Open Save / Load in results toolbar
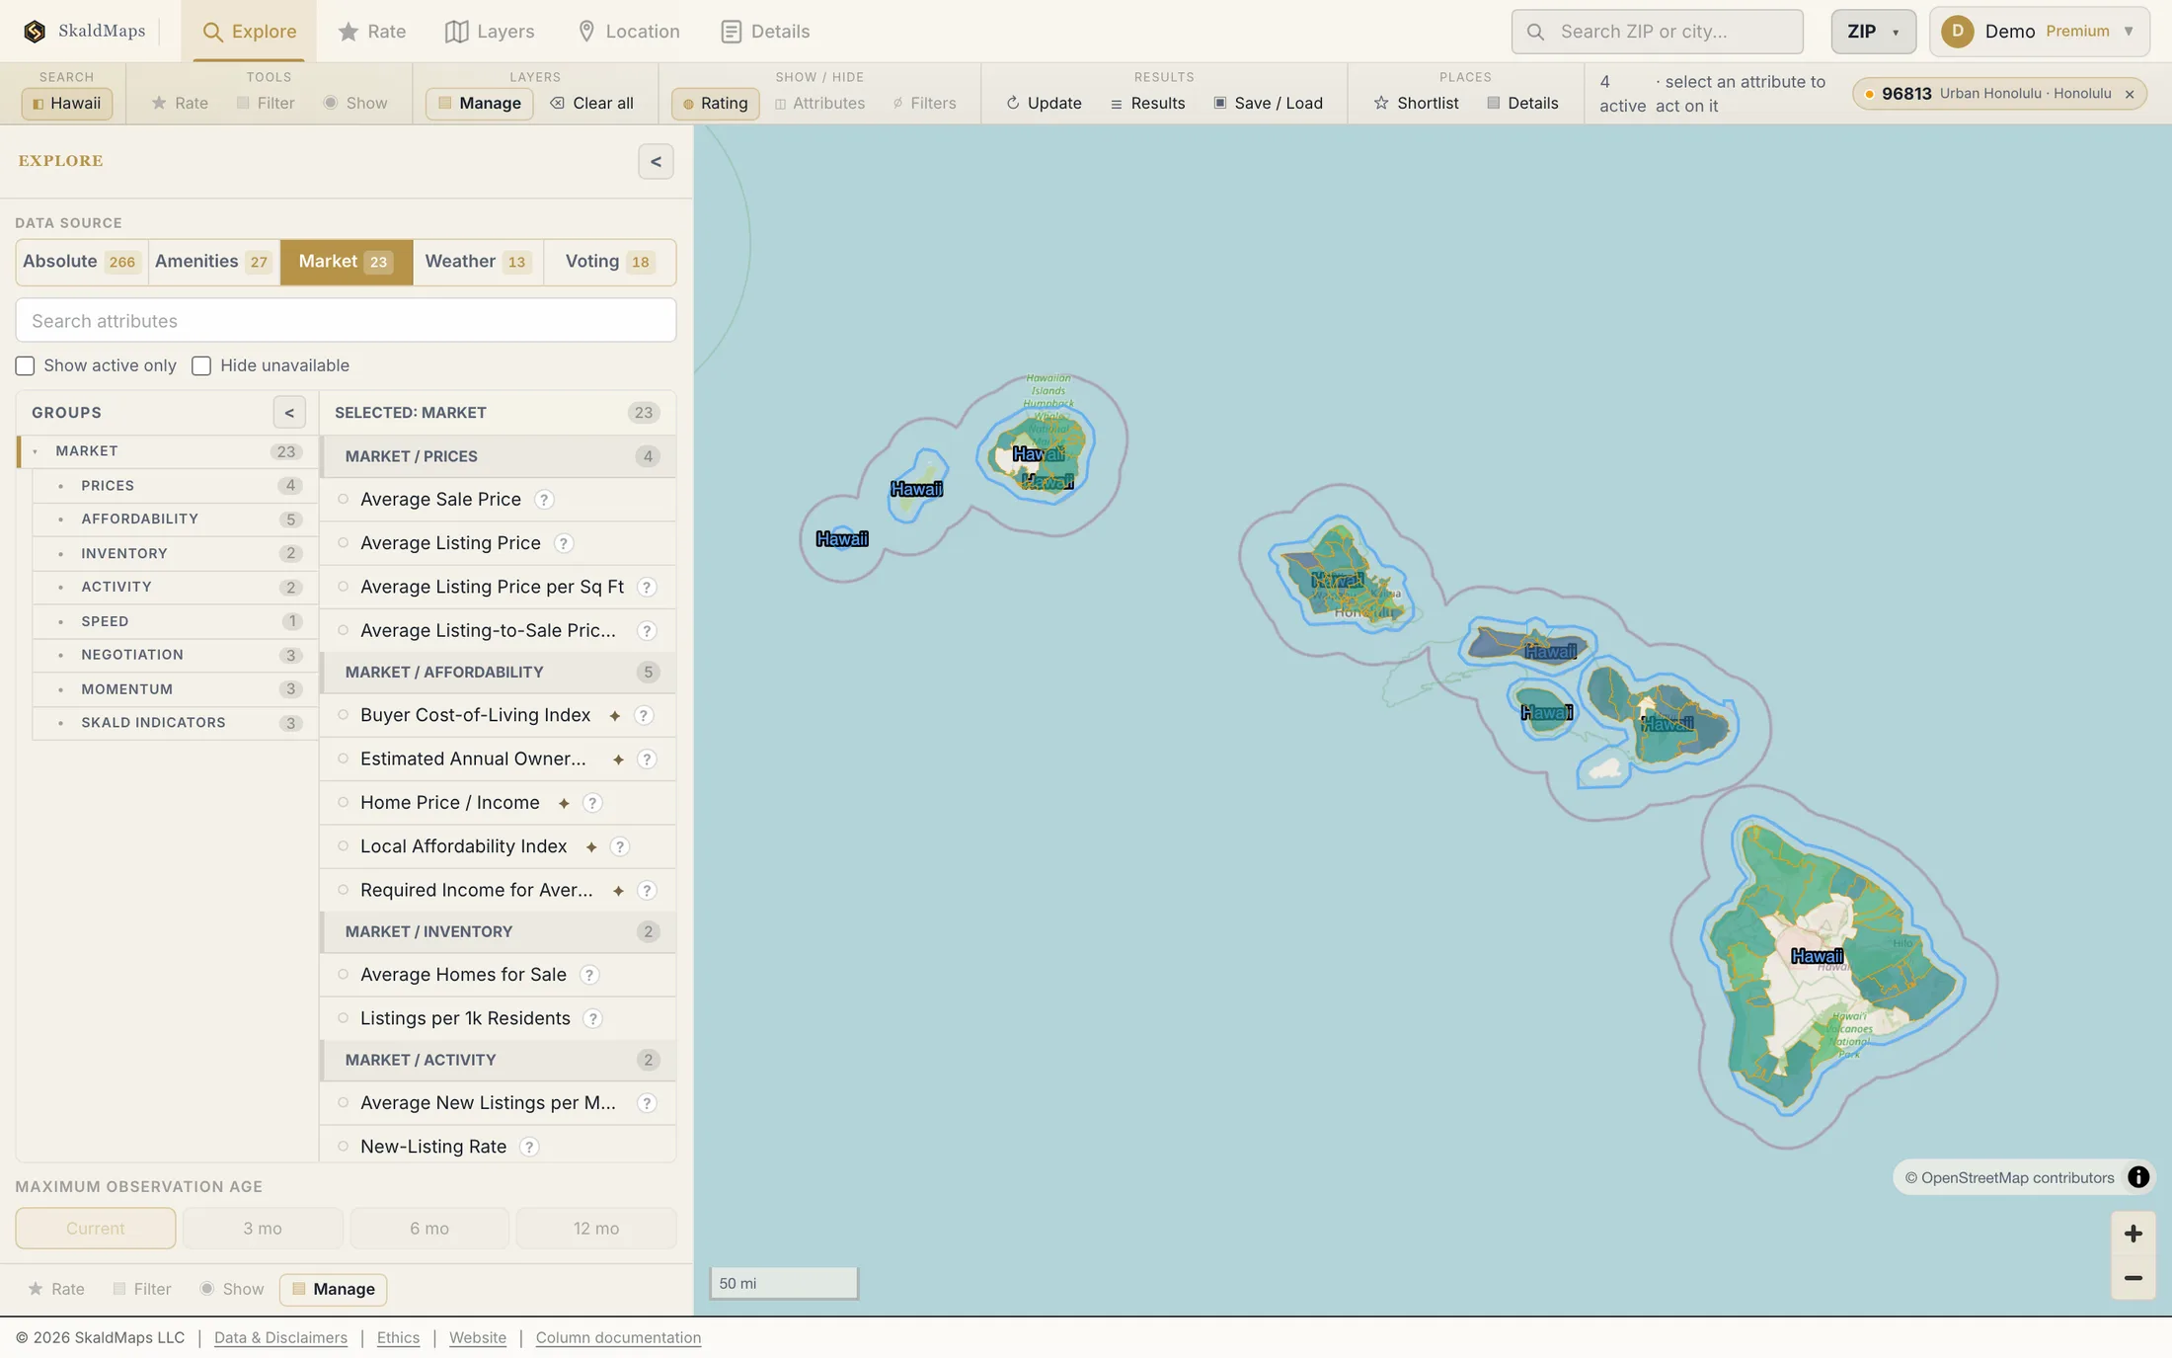The height and width of the screenshot is (1358, 2172). (x=1268, y=104)
